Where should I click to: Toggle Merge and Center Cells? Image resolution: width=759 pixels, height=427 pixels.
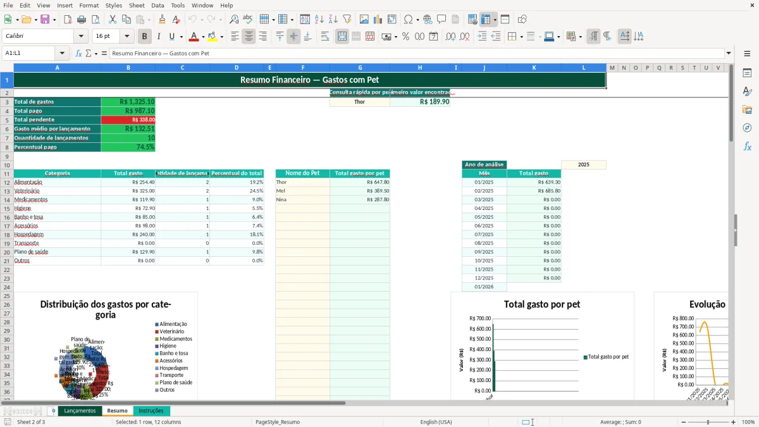(x=342, y=37)
